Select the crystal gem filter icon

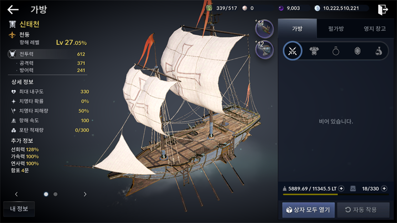tap(357, 51)
